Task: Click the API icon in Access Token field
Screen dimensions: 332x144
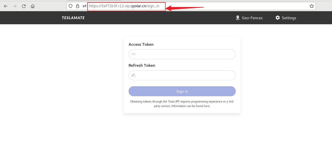Action: (x=134, y=54)
